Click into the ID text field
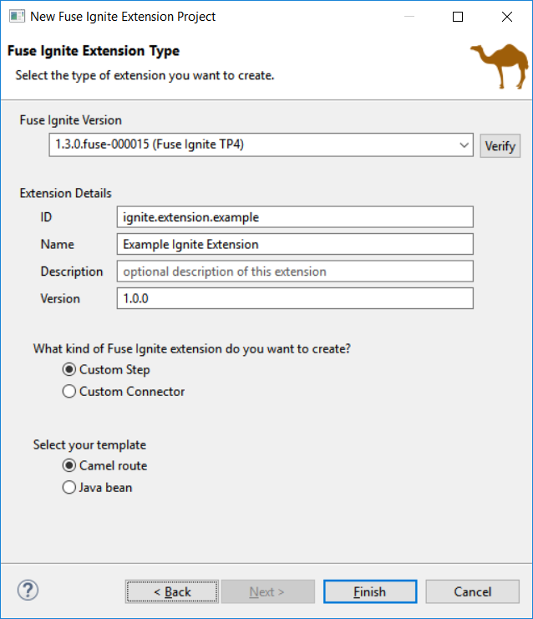 pyautogui.click(x=295, y=217)
